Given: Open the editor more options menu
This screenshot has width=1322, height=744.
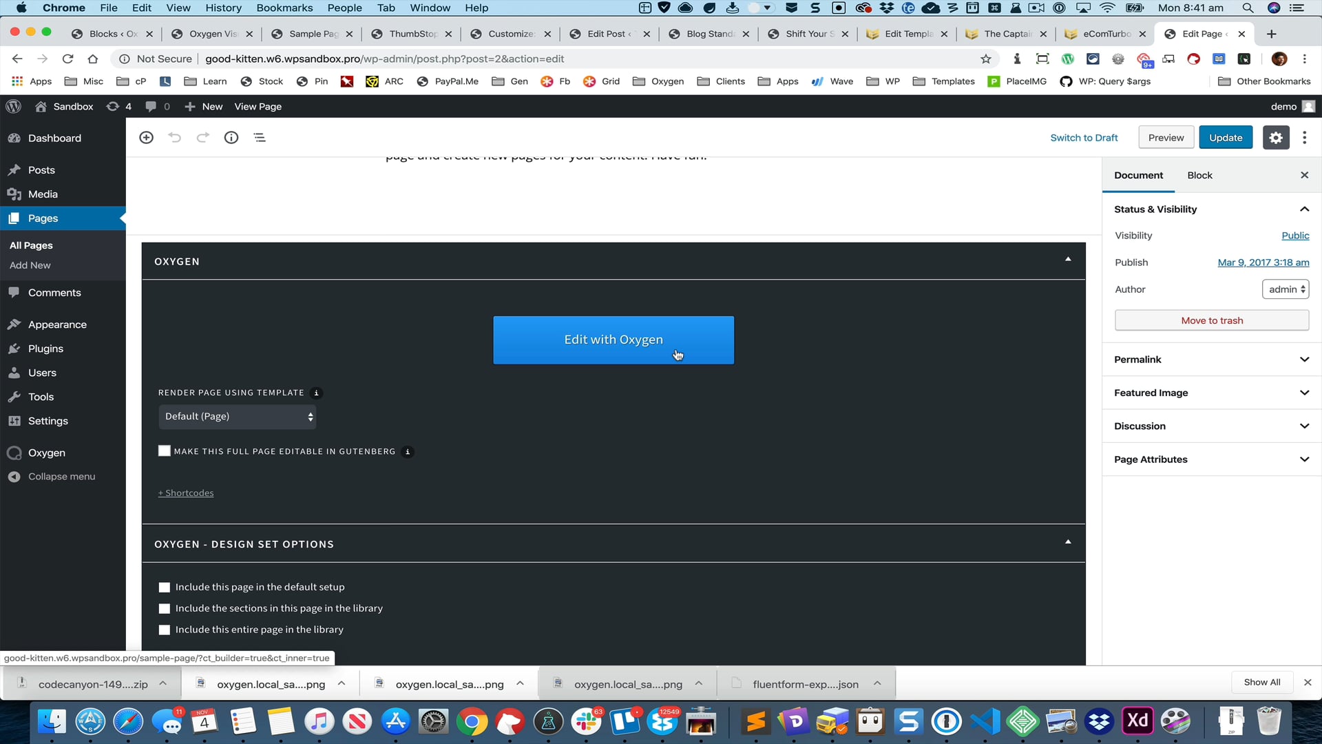Looking at the screenshot, I should point(1304,138).
